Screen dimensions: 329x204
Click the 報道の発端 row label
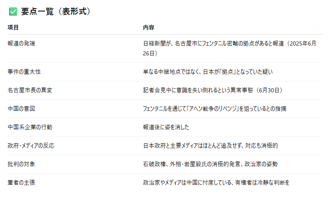pyautogui.click(x=21, y=44)
